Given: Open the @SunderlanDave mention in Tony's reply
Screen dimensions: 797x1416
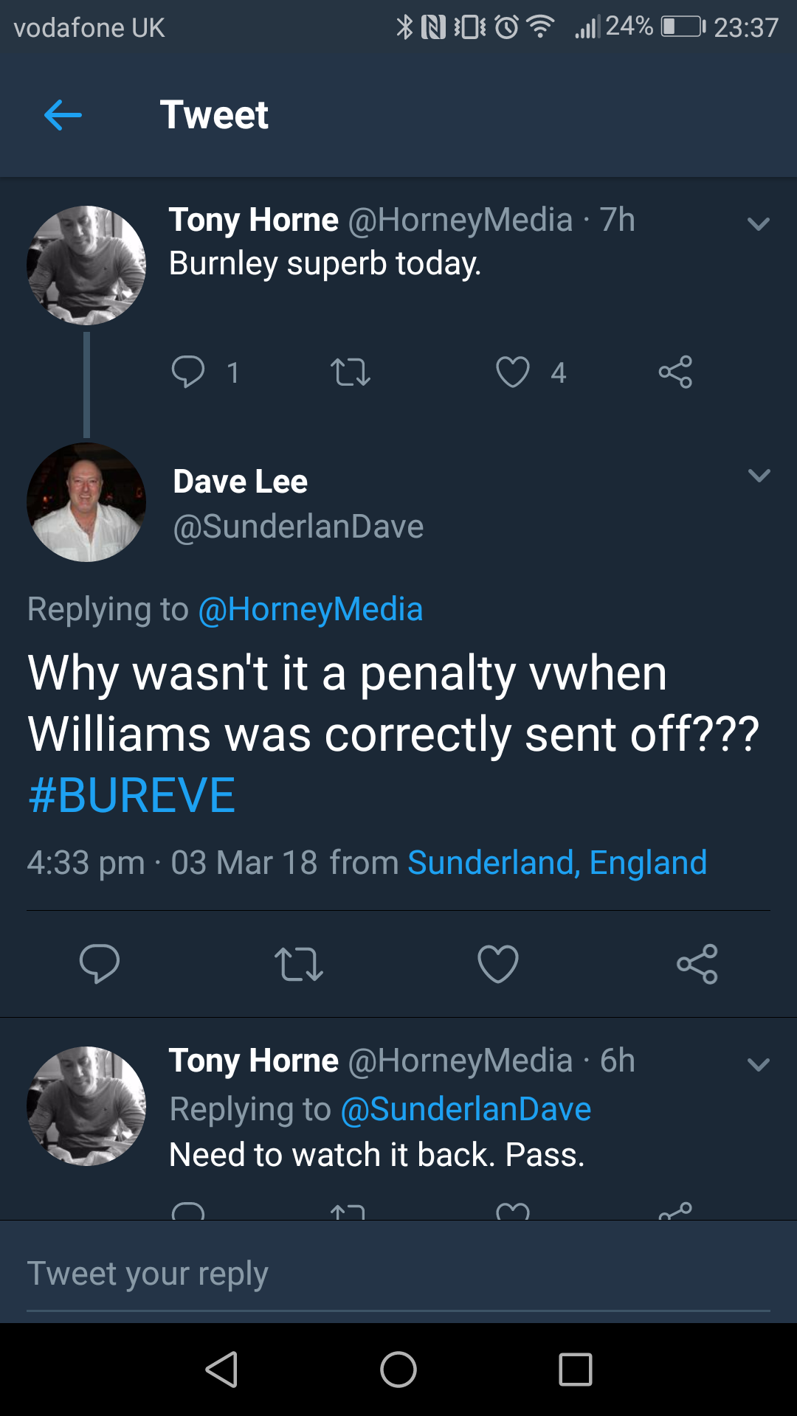Looking at the screenshot, I should (466, 1109).
